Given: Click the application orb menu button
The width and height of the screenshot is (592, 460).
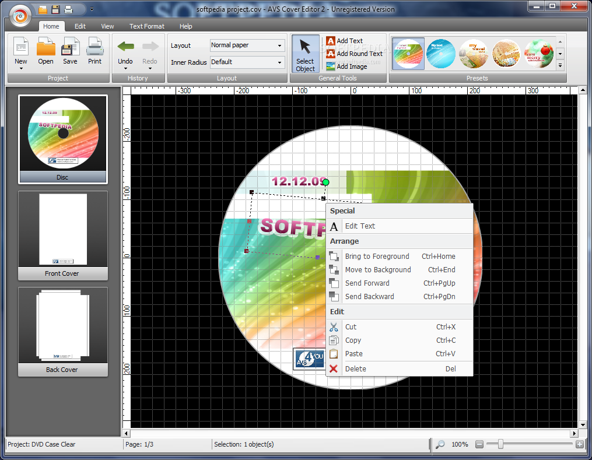Looking at the screenshot, I should (x=20, y=16).
